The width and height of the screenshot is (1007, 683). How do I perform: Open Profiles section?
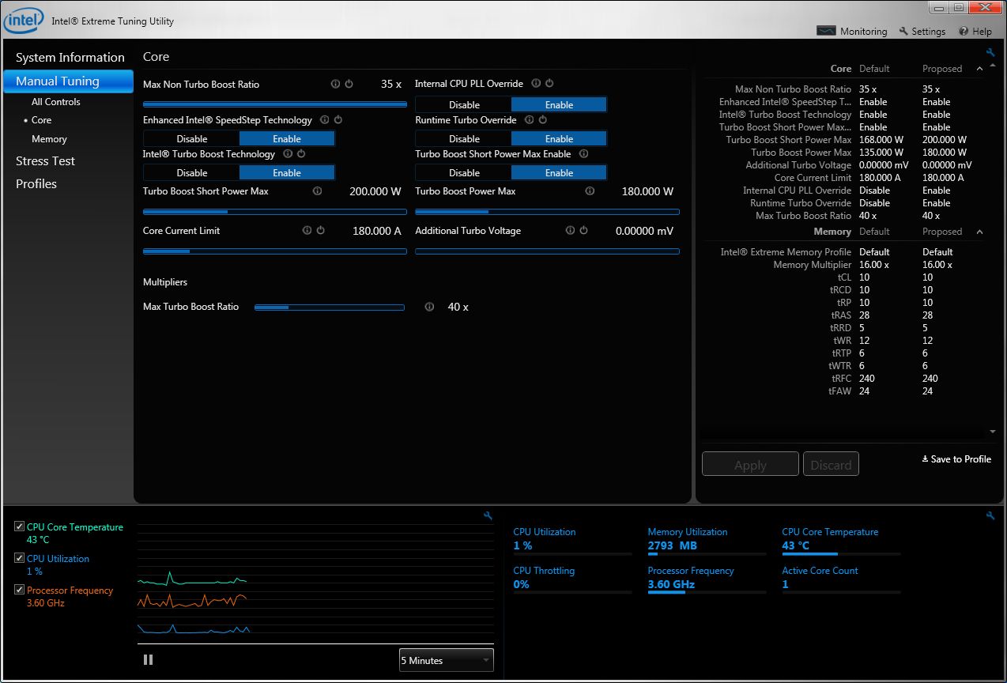pos(36,184)
